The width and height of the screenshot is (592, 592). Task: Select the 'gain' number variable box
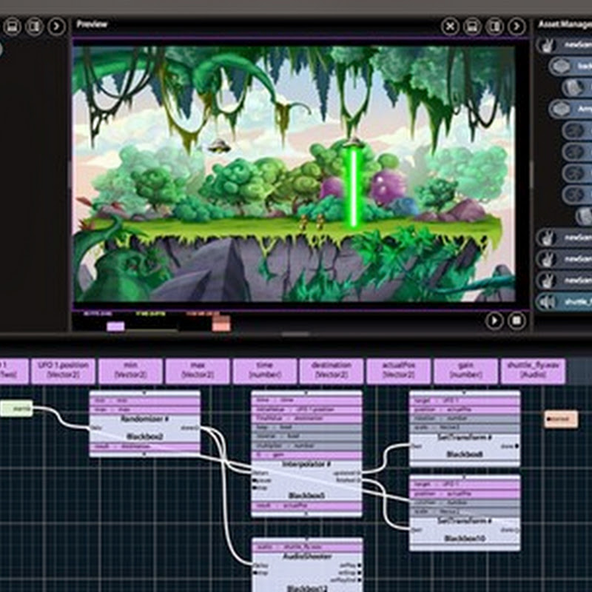click(x=466, y=371)
